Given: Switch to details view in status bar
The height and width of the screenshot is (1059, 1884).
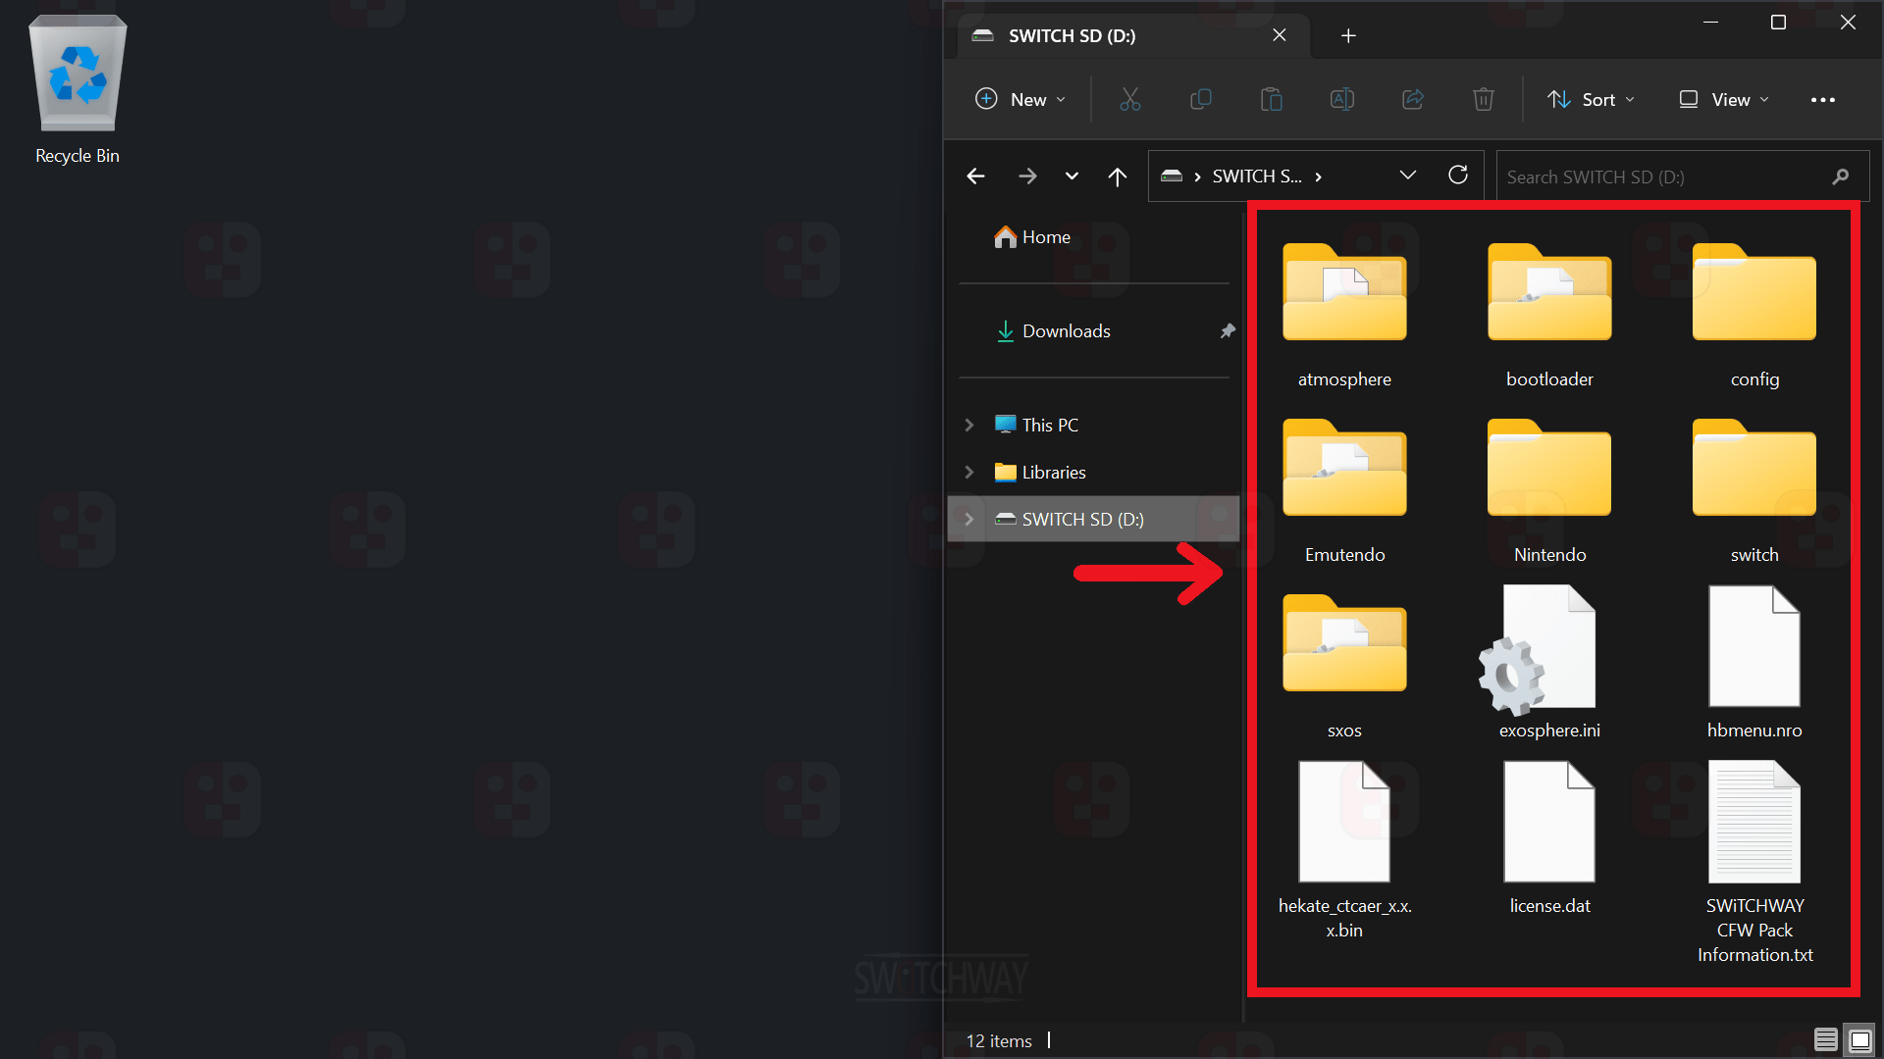Looking at the screenshot, I should pyautogui.click(x=1825, y=1040).
